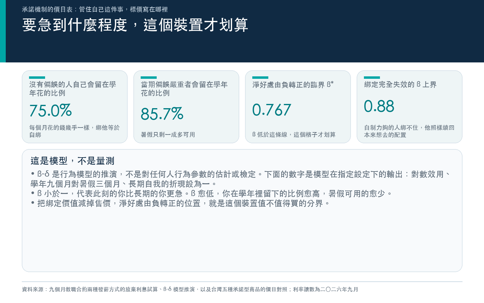This screenshot has width=484, height=303.
Task: Select card label 沒有偏誤的人自己會留在學年花的比例
Action: [73, 89]
